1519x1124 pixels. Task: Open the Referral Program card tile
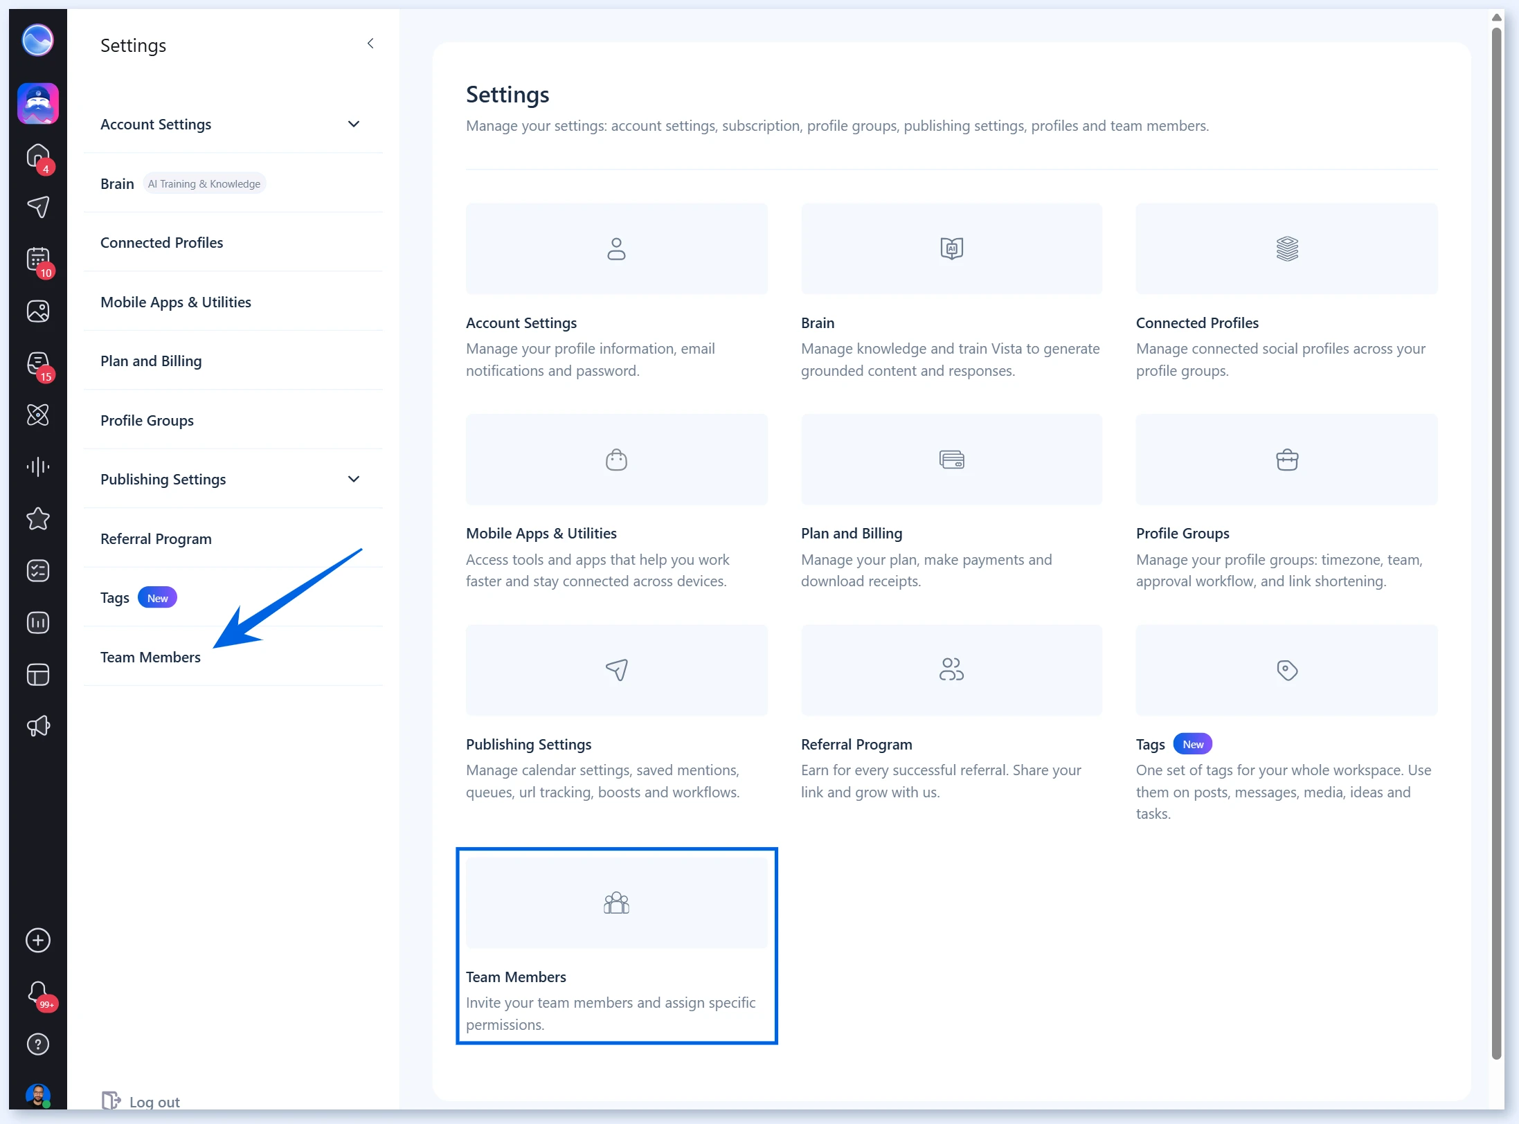tap(951, 713)
